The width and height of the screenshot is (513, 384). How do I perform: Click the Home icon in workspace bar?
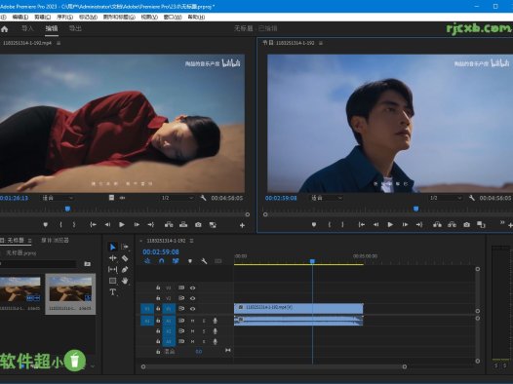(x=5, y=29)
